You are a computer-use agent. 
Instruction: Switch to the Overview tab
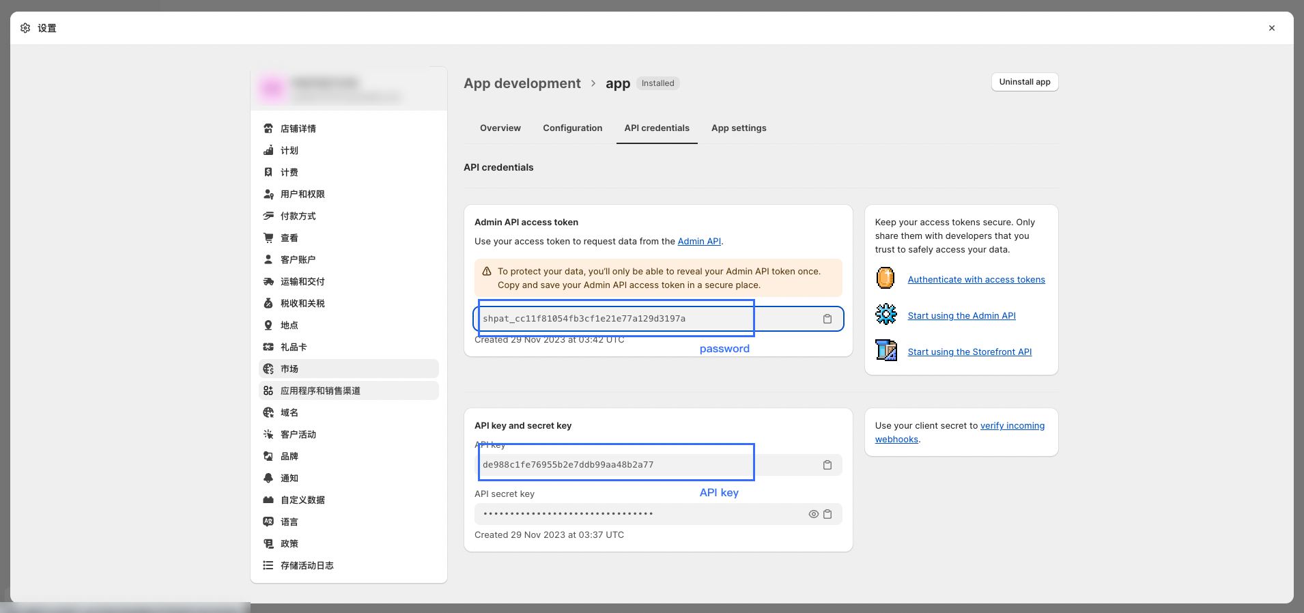coord(500,128)
